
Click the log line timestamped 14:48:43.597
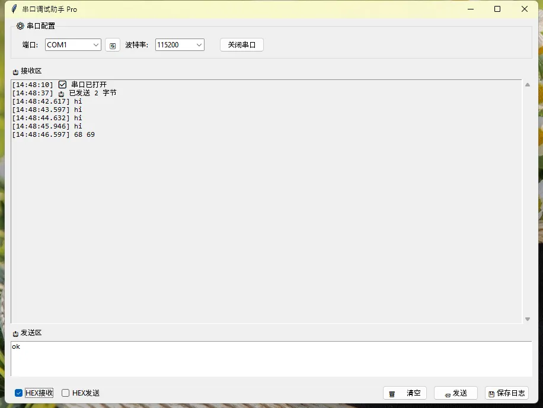(x=47, y=110)
